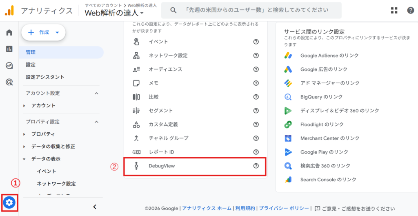Expand the プロパティ tree item

(24, 134)
